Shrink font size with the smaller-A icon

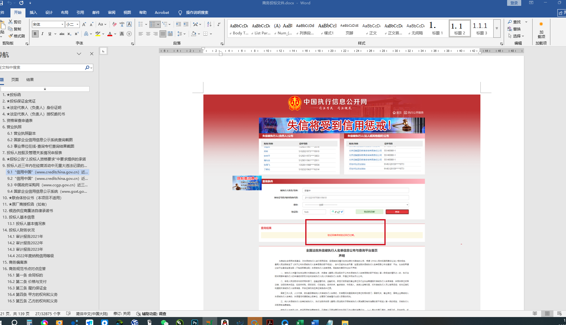[x=91, y=24]
